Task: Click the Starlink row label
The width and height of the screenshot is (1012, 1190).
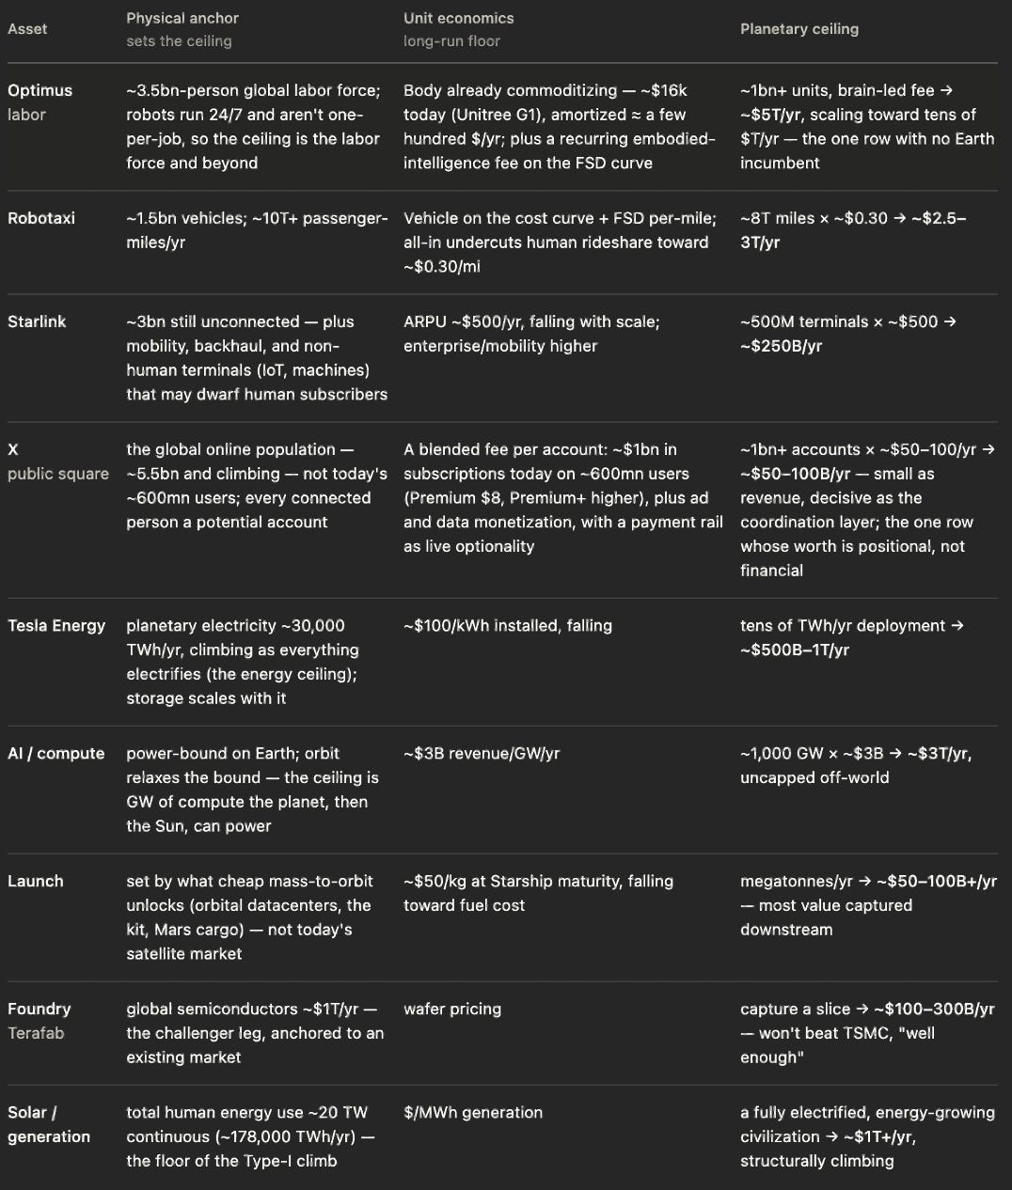Action: [x=37, y=321]
